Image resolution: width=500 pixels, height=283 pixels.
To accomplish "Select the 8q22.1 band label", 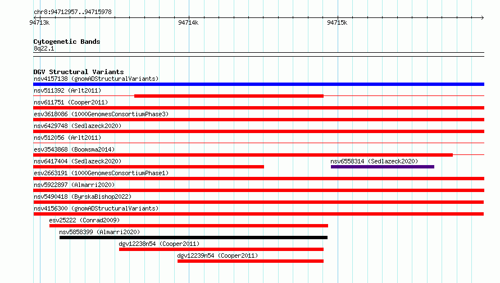I will pos(44,48).
